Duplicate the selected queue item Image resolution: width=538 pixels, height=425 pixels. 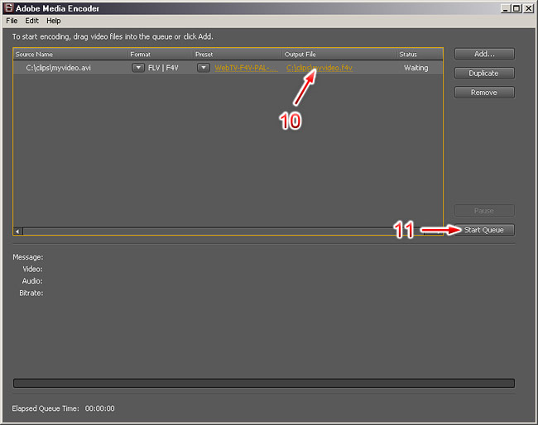click(x=484, y=73)
